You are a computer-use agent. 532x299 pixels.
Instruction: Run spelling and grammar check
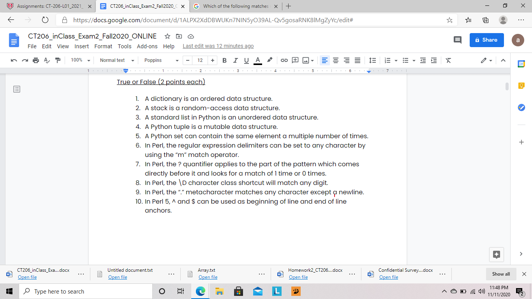(46, 60)
